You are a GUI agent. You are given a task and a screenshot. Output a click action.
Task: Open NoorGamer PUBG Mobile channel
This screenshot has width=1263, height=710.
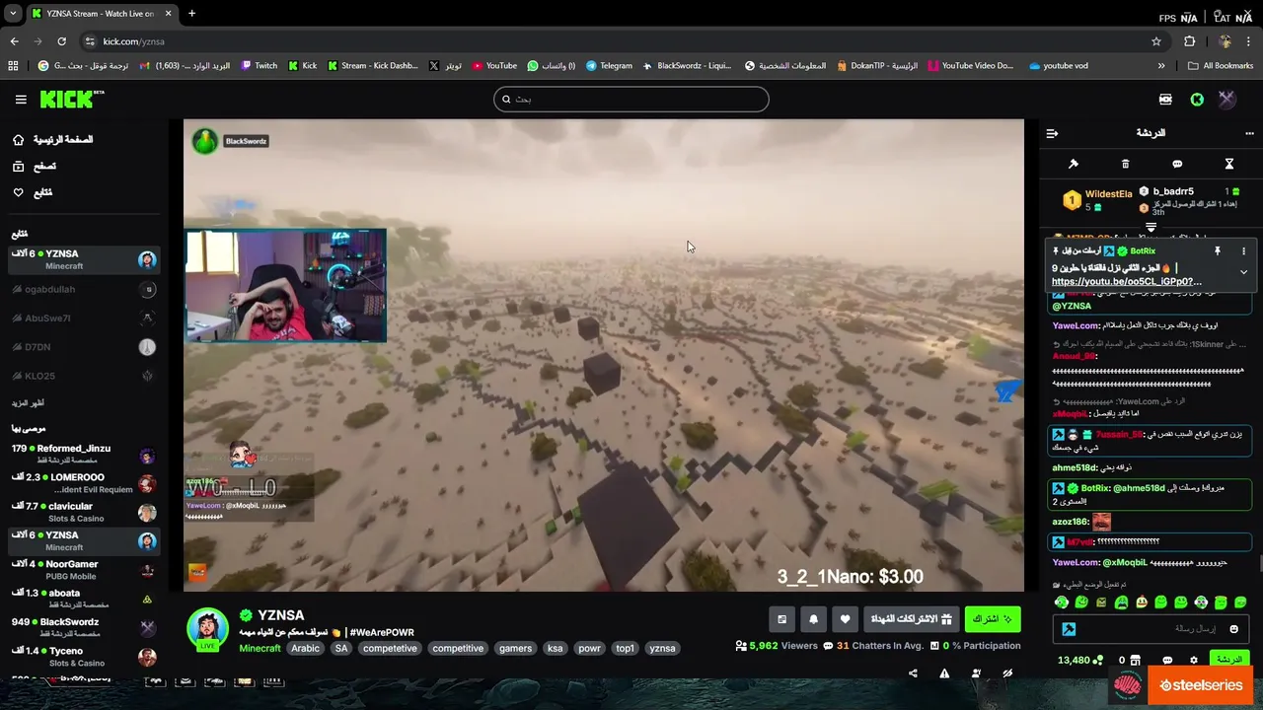[84, 570]
